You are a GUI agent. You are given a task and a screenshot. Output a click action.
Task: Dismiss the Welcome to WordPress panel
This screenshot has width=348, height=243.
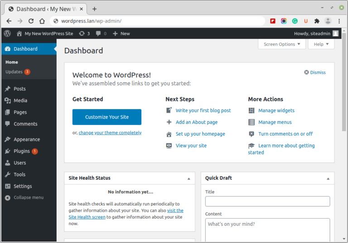(x=315, y=72)
